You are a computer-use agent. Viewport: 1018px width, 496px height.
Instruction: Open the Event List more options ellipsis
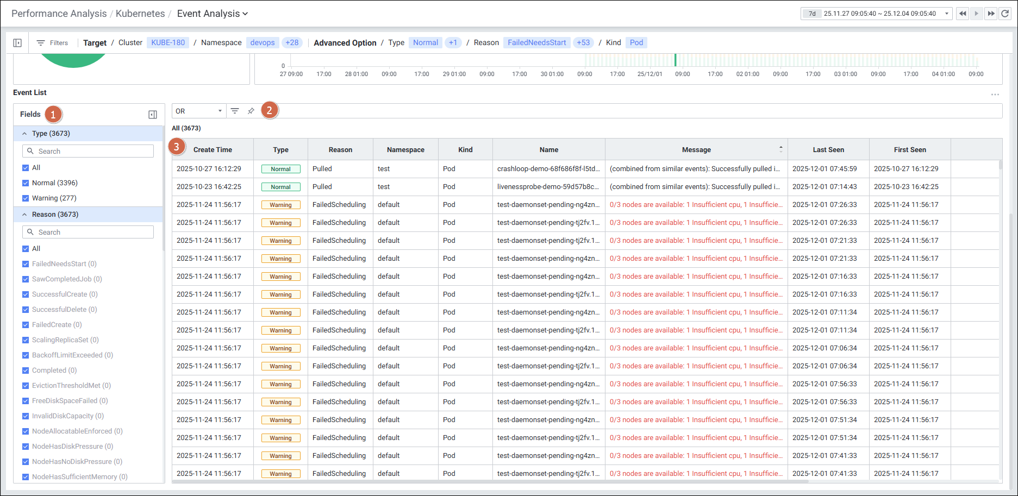click(995, 95)
